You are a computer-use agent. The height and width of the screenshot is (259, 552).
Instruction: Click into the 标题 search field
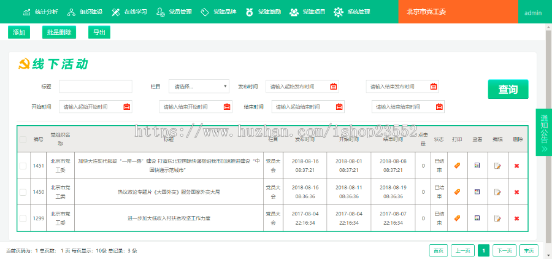pos(95,87)
